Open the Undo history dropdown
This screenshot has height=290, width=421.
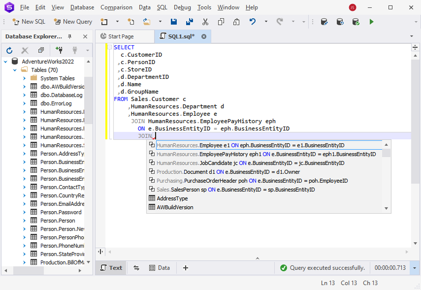pos(266,22)
